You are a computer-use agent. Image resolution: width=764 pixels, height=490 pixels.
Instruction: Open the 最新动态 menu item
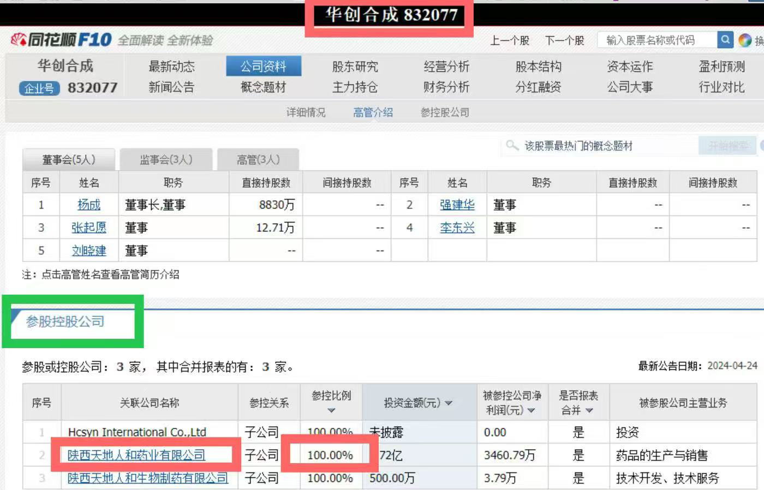[171, 67]
